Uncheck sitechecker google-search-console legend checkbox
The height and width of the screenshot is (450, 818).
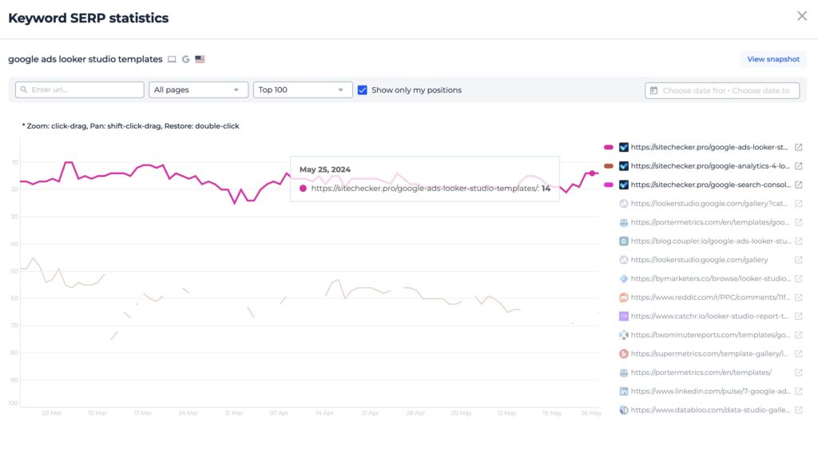point(623,185)
